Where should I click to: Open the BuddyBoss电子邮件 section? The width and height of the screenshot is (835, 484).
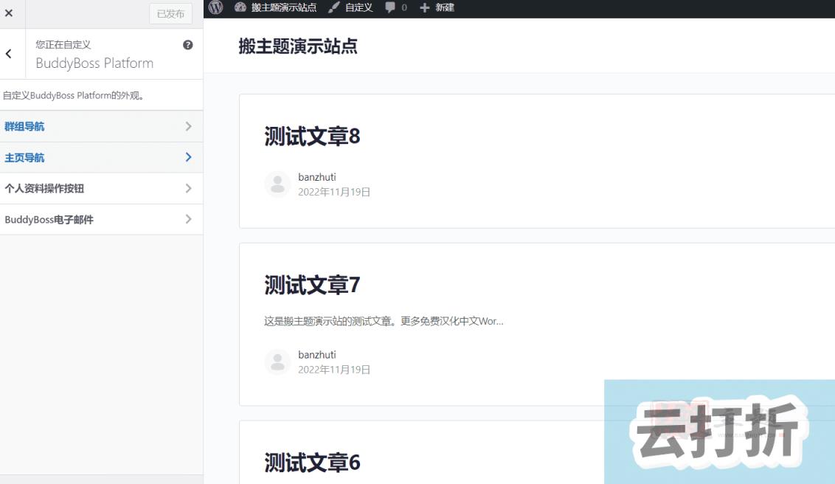(101, 219)
